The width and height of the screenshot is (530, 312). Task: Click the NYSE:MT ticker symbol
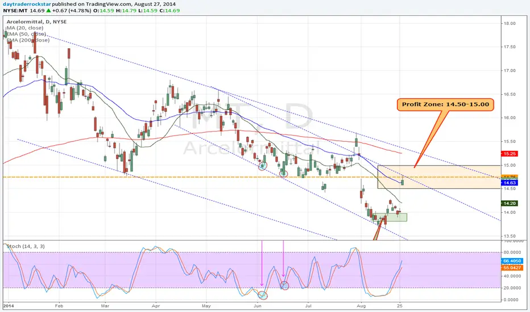pos(15,10)
